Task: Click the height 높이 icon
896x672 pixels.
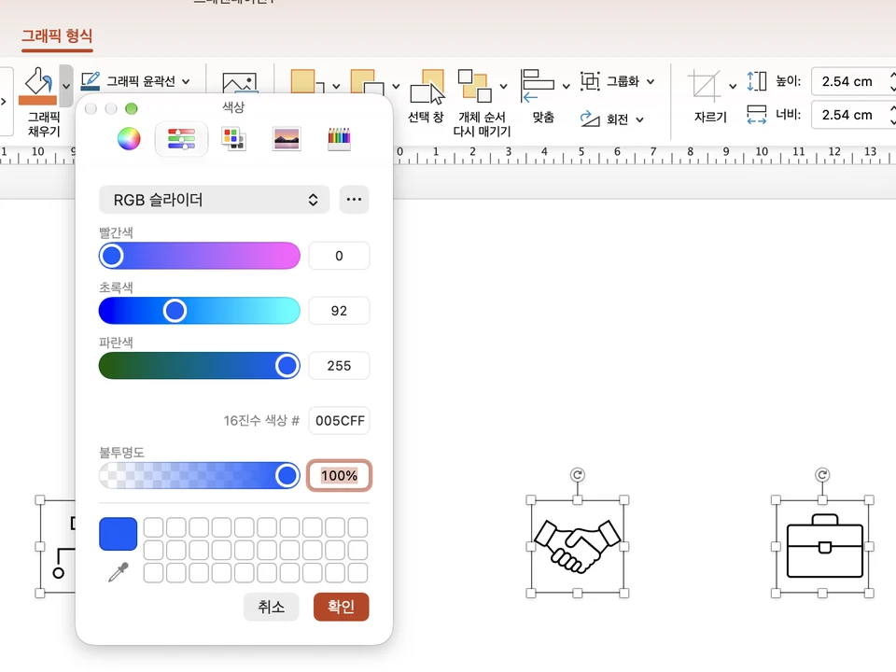Action: pos(757,81)
